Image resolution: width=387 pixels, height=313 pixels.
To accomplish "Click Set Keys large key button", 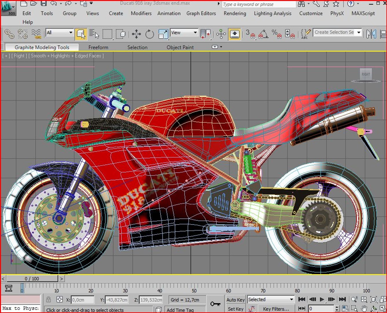I will [215, 304].
